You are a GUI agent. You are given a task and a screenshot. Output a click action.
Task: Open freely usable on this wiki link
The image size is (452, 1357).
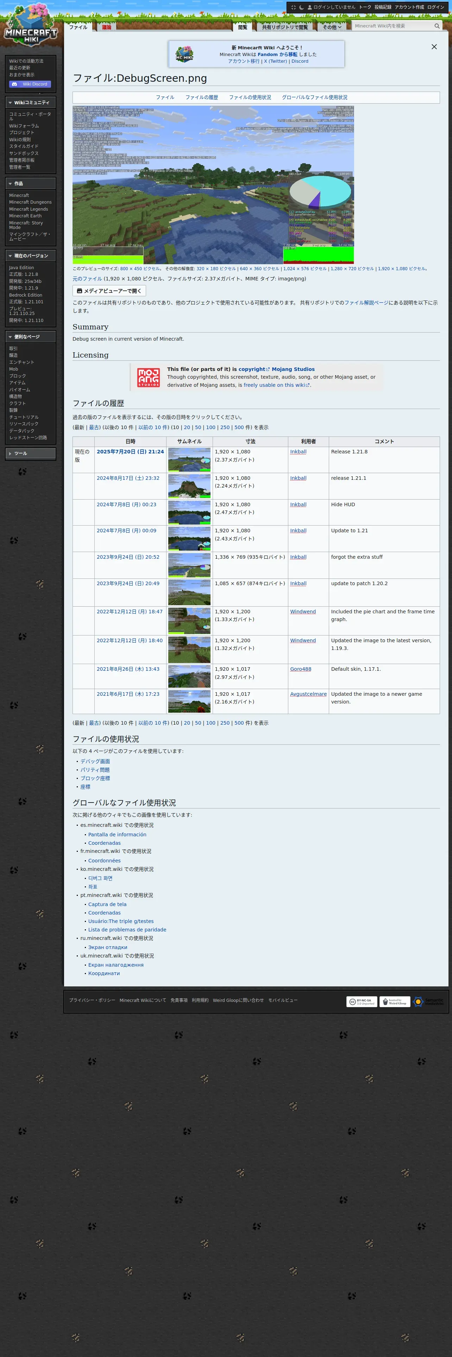pos(277,385)
